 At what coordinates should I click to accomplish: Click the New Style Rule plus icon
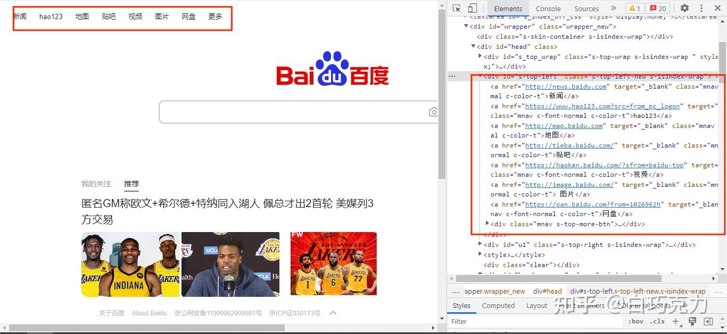pyautogui.click(x=676, y=321)
